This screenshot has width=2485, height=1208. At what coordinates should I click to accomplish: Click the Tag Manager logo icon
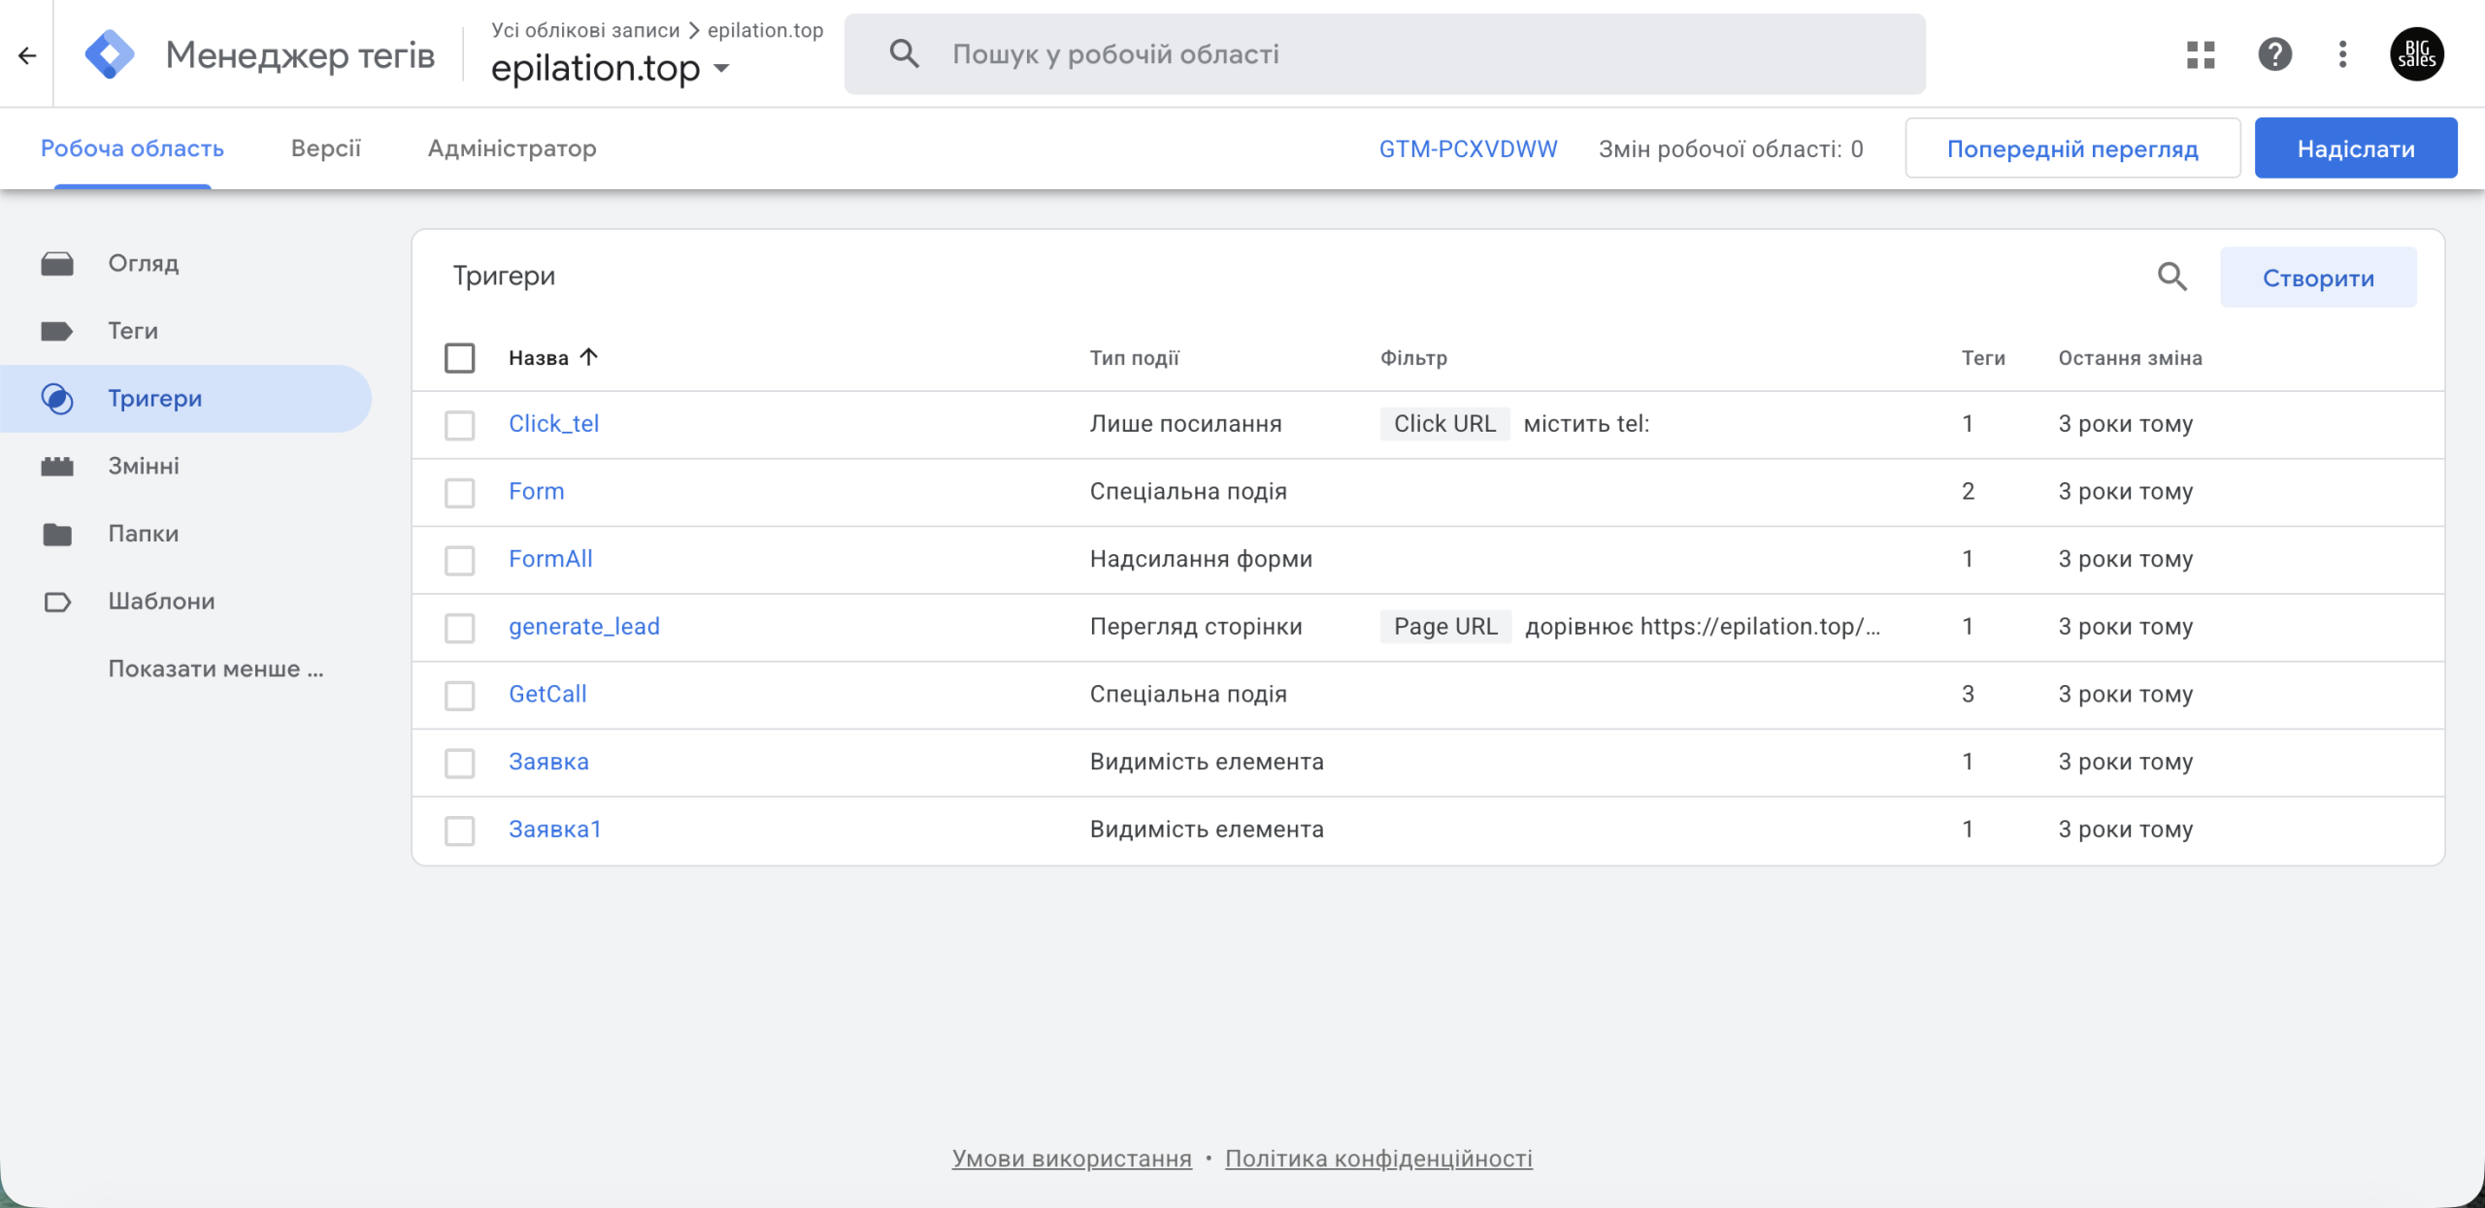point(110,54)
